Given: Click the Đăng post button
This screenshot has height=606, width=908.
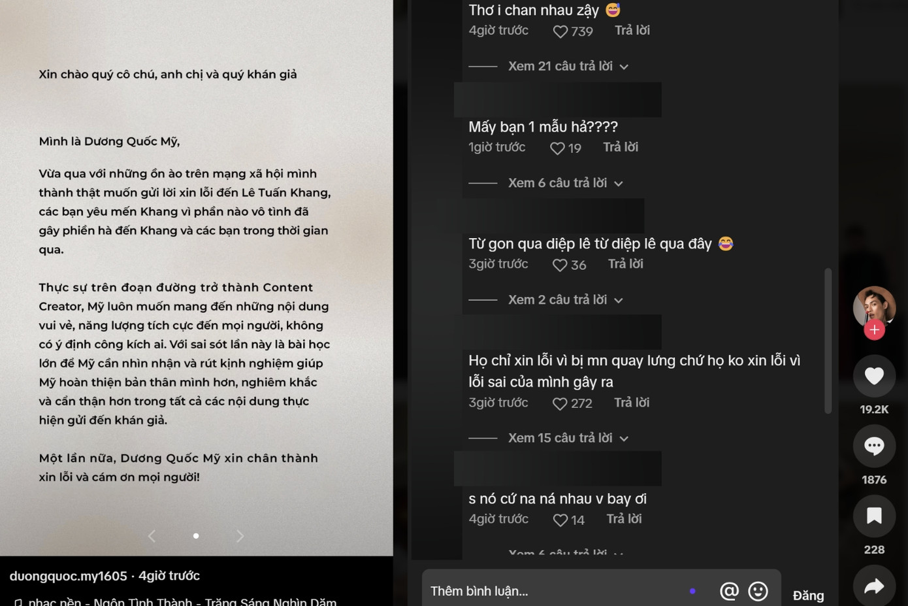Looking at the screenshot, I should click(808, 596).
